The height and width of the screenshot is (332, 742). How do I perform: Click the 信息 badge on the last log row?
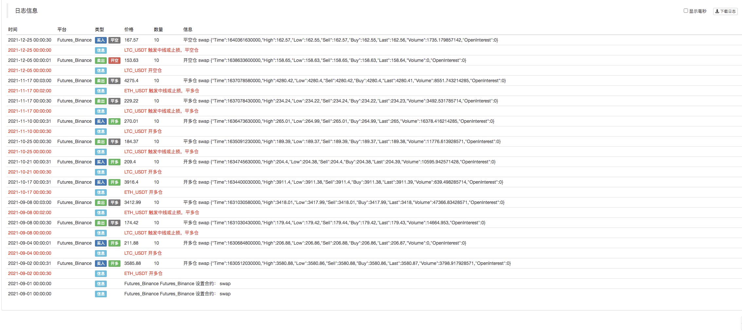click(x=101, y=294)
